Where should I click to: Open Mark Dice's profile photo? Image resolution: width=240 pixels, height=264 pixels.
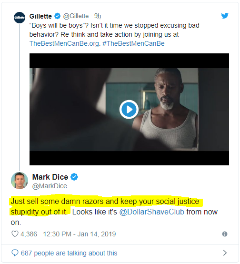[x=20, y=181]
